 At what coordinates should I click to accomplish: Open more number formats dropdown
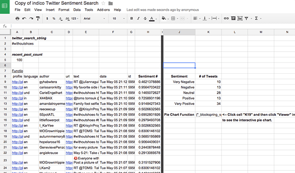tap(75, 19)
